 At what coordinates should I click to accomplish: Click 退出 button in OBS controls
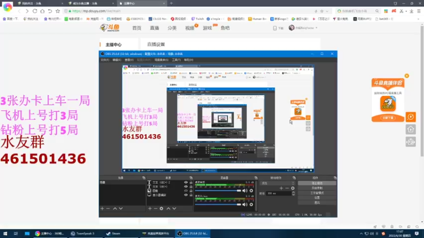[x=317, y=203]
